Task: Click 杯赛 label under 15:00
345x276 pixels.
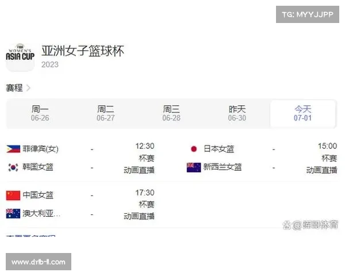Action: click(x=329, y=158)
